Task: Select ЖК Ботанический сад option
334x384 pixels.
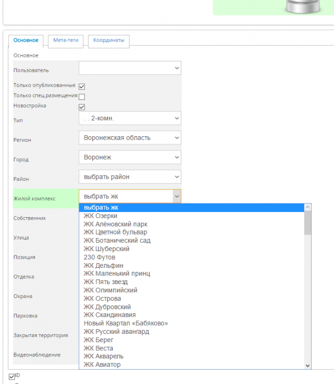Action: 117,240
